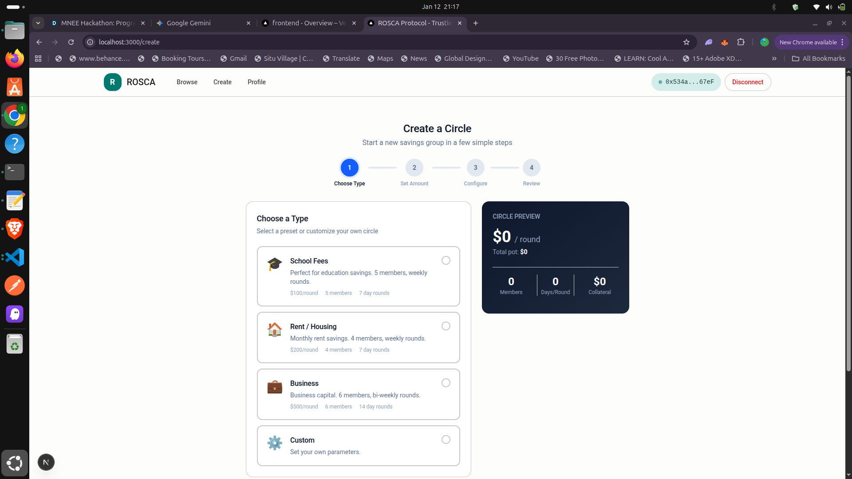Viewport: 852px width, 479px height.
Task: Reload the page
Action: pos(71,42)
